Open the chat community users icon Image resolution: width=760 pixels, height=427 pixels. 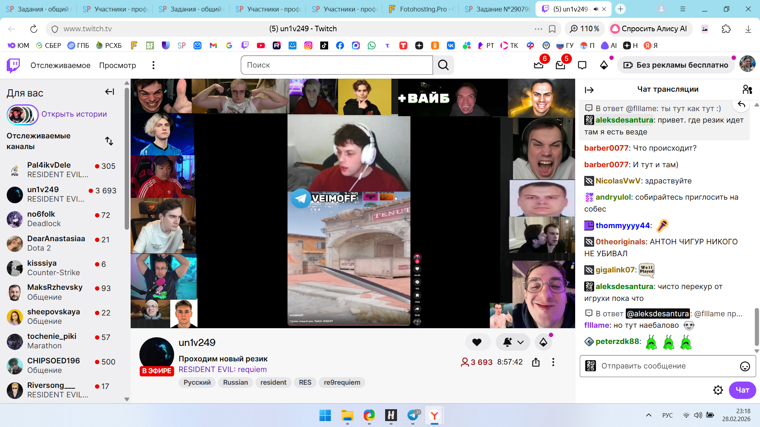coord(747,90)
